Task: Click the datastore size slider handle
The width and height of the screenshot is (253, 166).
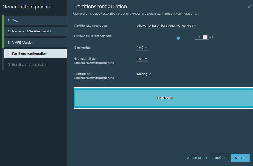Action: (178, 38)
